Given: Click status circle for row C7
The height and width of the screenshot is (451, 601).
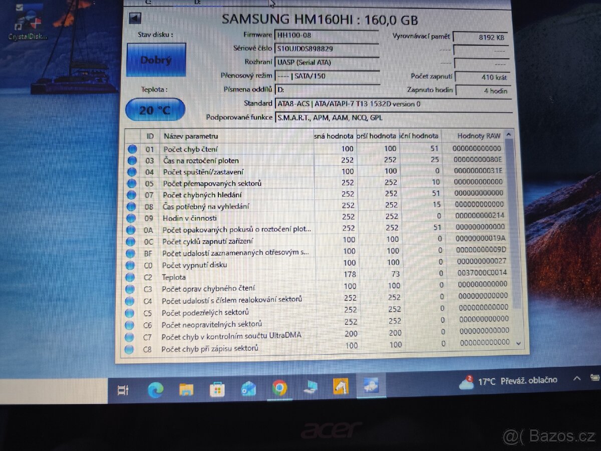Looking at the screenshot, I should point(129,337).
